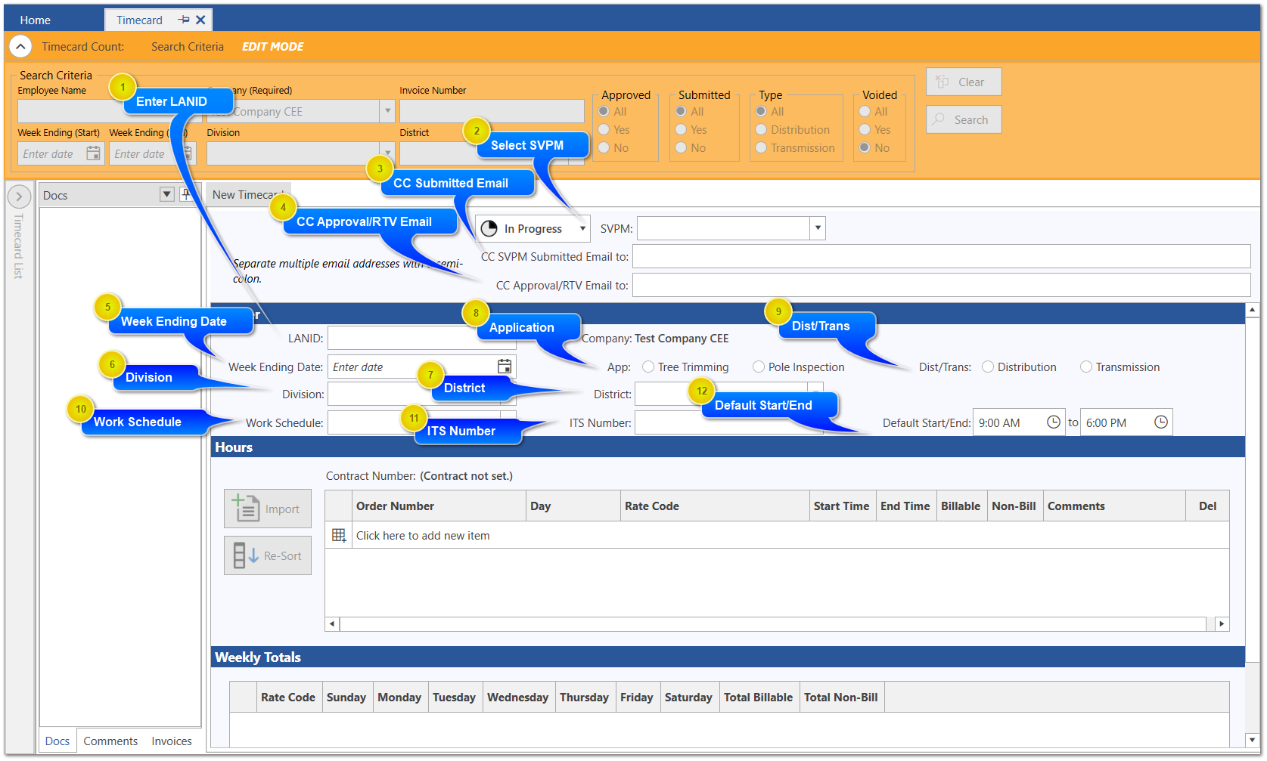Open the In Progress status dropdown

click(582, 228)
